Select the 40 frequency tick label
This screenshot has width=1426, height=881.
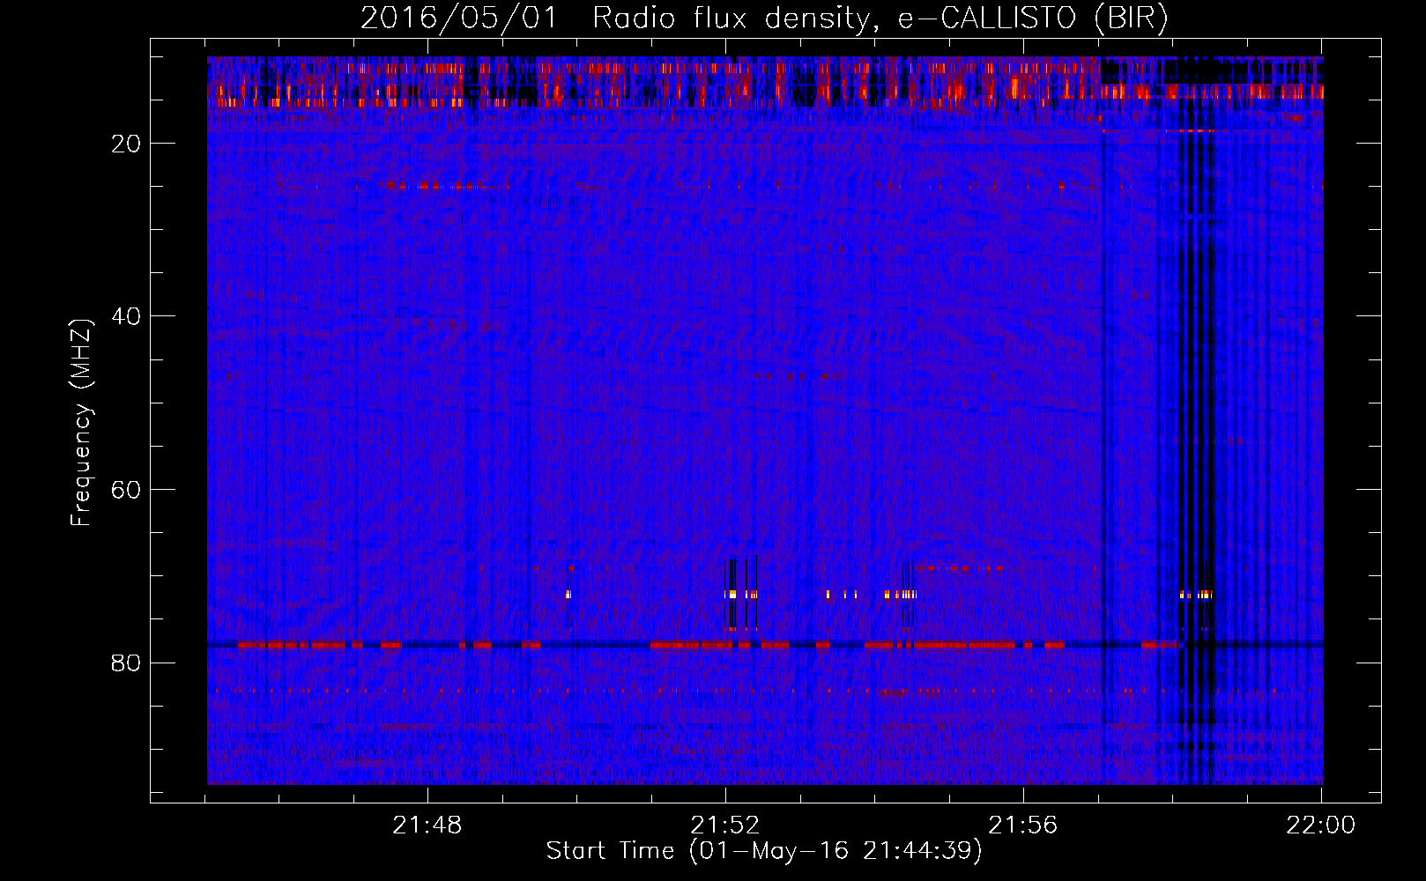coord(127,316)
